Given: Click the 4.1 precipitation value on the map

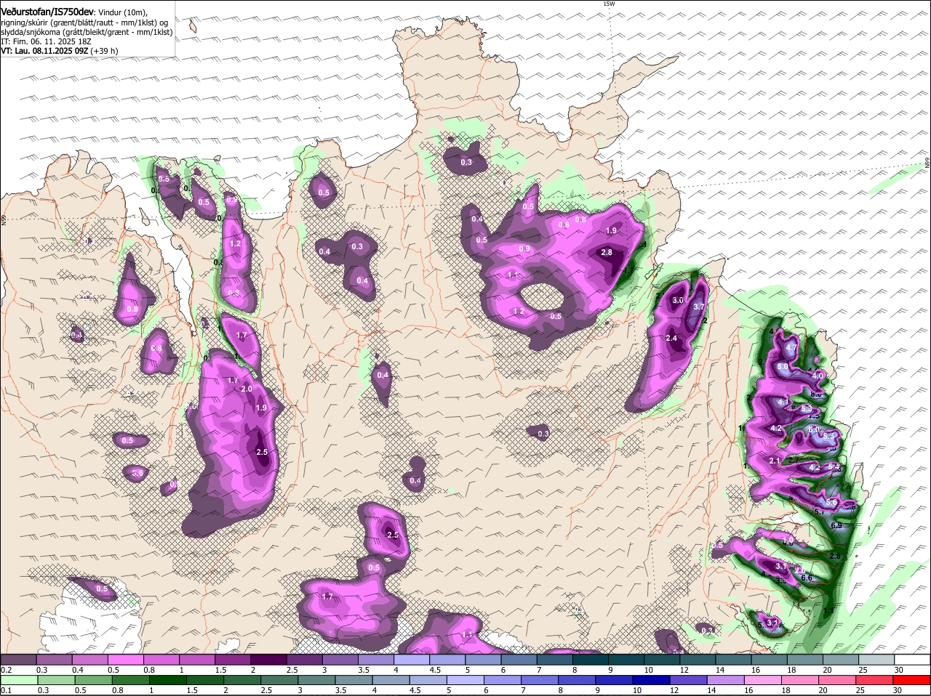Looking at the screenshot, I should point(783,402).
